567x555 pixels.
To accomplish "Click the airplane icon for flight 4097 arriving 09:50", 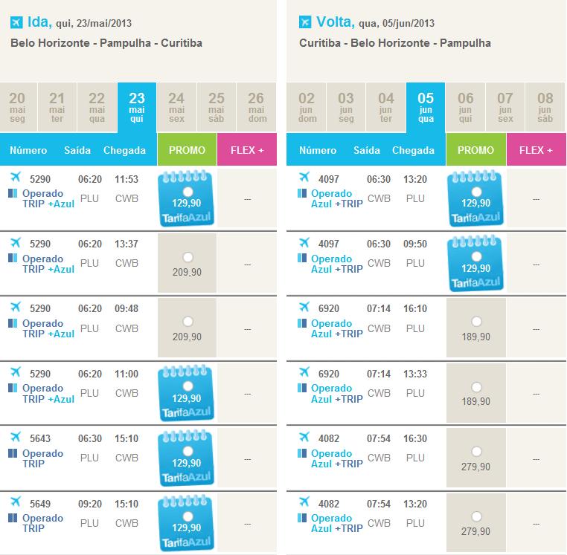I will 304,242.
